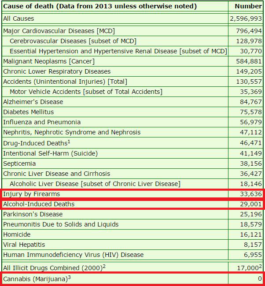
Task: Click the Cerebrovascular Diseases subset entry
Action: point(73,41)
